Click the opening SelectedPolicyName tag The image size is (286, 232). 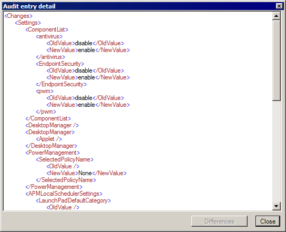[65, 159]
